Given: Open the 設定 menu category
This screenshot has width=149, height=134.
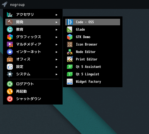Looking at the screenshot, I should (x=33, y=67).
